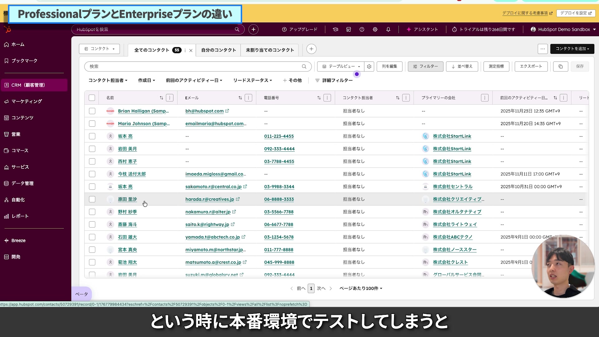Expand the コンタクト担当者 filter dropdown
The height and width of the screenshot is (337, 599).
[108, 81]
